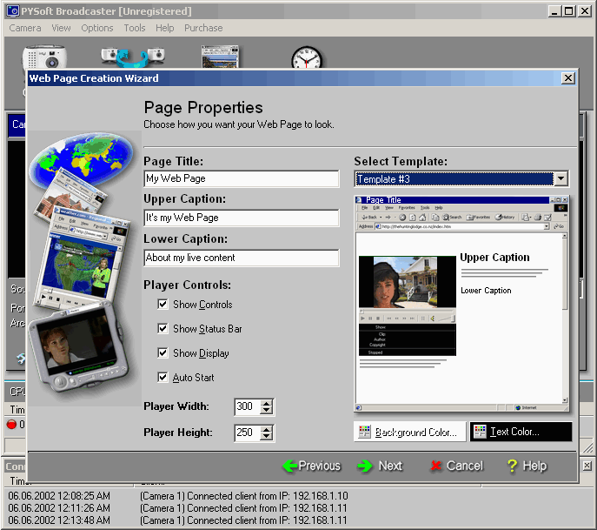The width and height of the screenshot is (597, 530).
Task: Click the Page Title input field
Action: click(x=241, y=178)
